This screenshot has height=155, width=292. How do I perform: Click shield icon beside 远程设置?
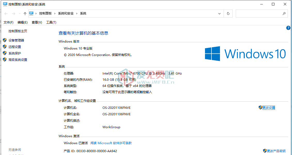[x=5, y=47]
